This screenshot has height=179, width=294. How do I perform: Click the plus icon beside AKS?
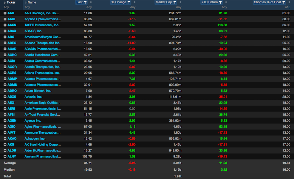5,144
